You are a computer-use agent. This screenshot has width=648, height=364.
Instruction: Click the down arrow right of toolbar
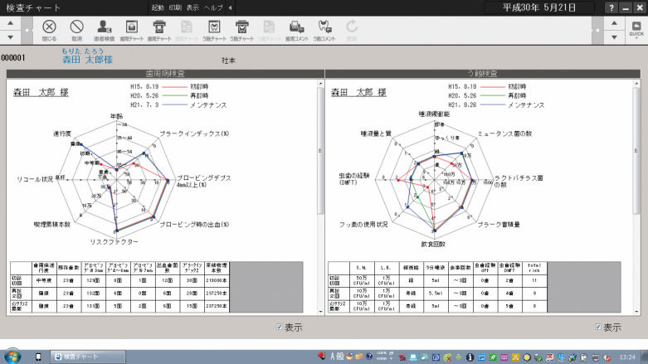point(614,37)
